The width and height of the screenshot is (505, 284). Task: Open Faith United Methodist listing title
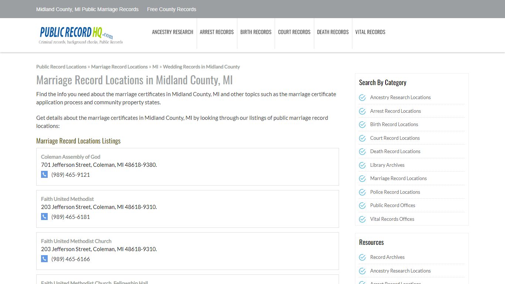pyautogui.click(x=67, y=199)
